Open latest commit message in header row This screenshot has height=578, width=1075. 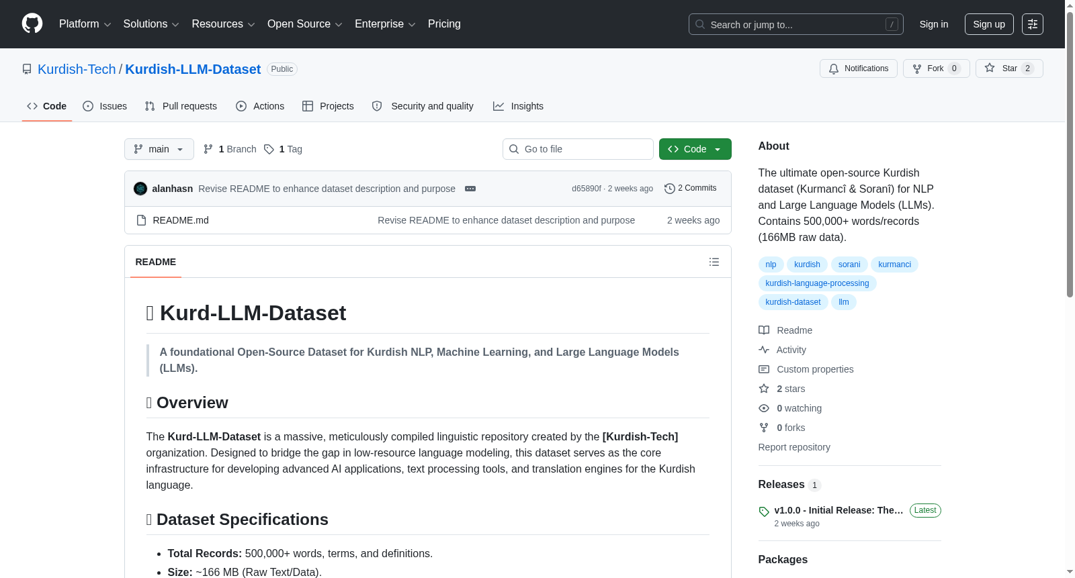tap(327, 189)
